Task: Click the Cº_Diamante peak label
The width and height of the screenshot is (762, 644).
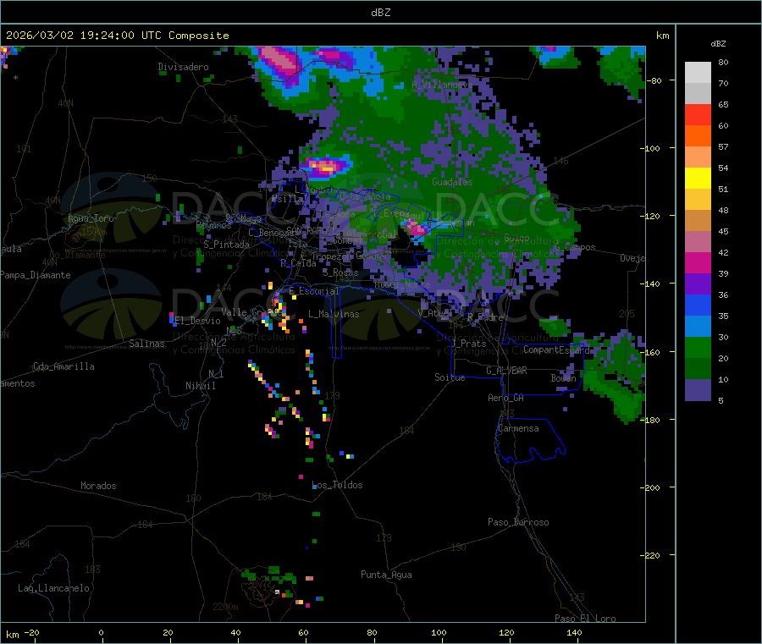Action: (x=77, y=255)
